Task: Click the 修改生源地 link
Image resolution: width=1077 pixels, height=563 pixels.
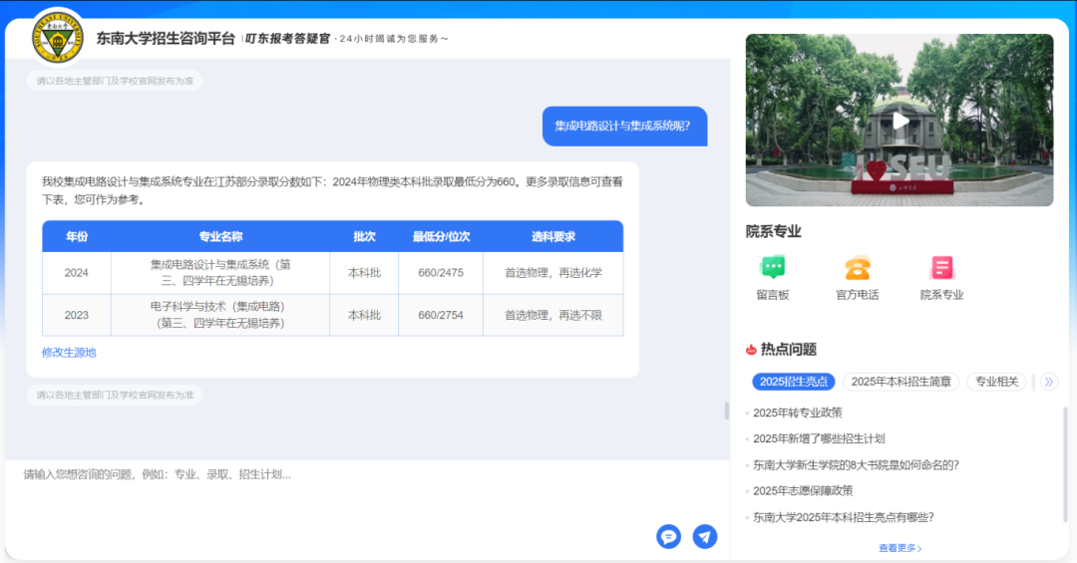Action: [69, 352]
